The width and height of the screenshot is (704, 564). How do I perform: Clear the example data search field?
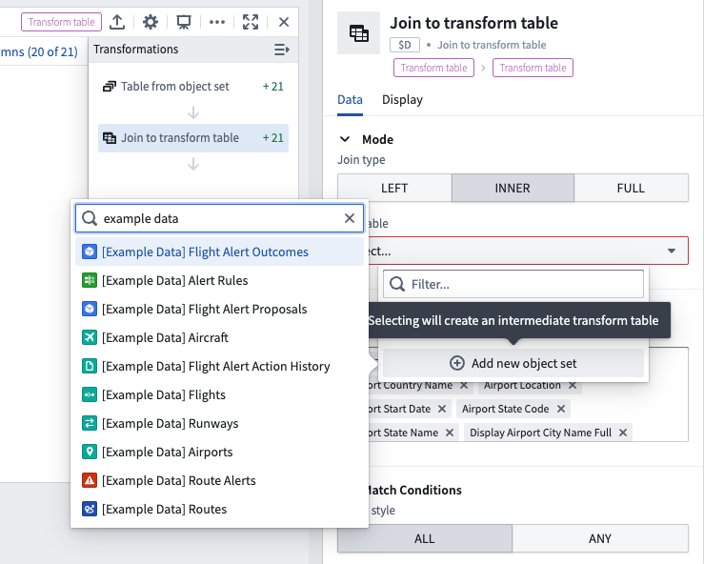tap(350, 218)
